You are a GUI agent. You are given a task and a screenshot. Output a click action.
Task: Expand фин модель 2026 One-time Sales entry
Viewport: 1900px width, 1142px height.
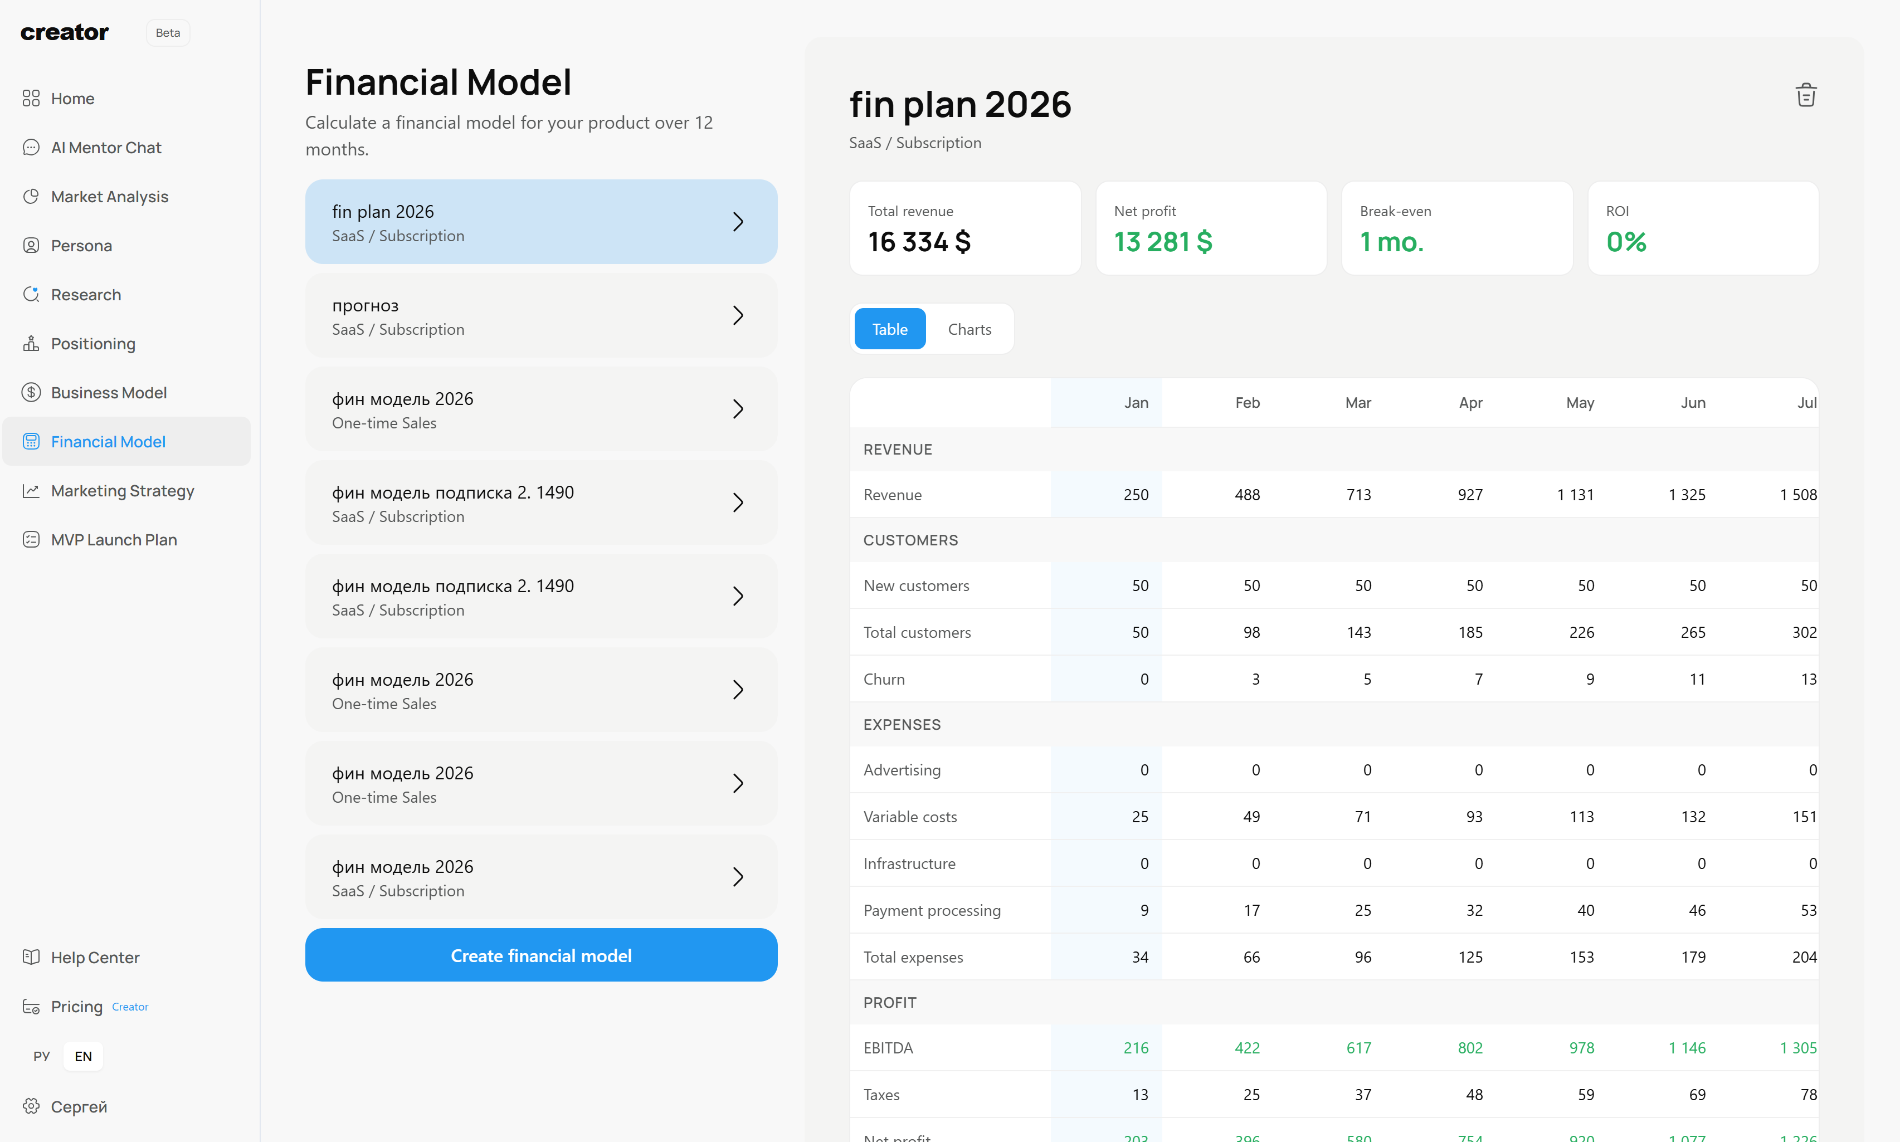coord(738,409)
